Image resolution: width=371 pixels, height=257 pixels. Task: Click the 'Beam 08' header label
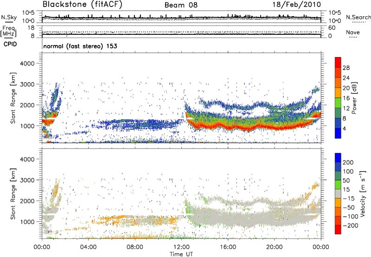pyautogui.click(x=181, y=5)
